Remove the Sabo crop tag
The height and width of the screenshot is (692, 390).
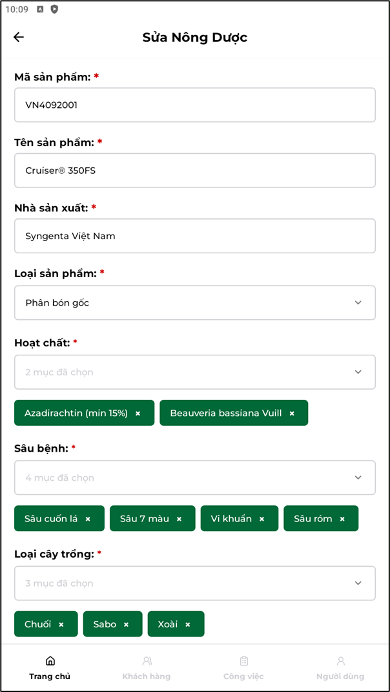[126, 624]
